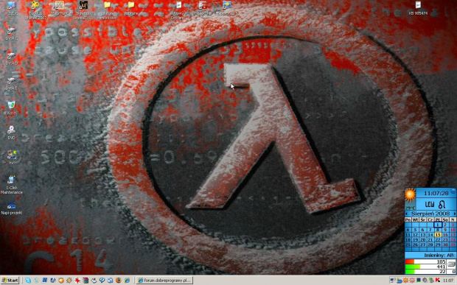
Task: Click the sun weather icon in the widget
Action: pos(410,195)
